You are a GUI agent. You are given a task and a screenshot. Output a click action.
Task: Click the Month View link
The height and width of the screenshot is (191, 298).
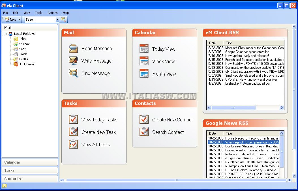[164, 74]
